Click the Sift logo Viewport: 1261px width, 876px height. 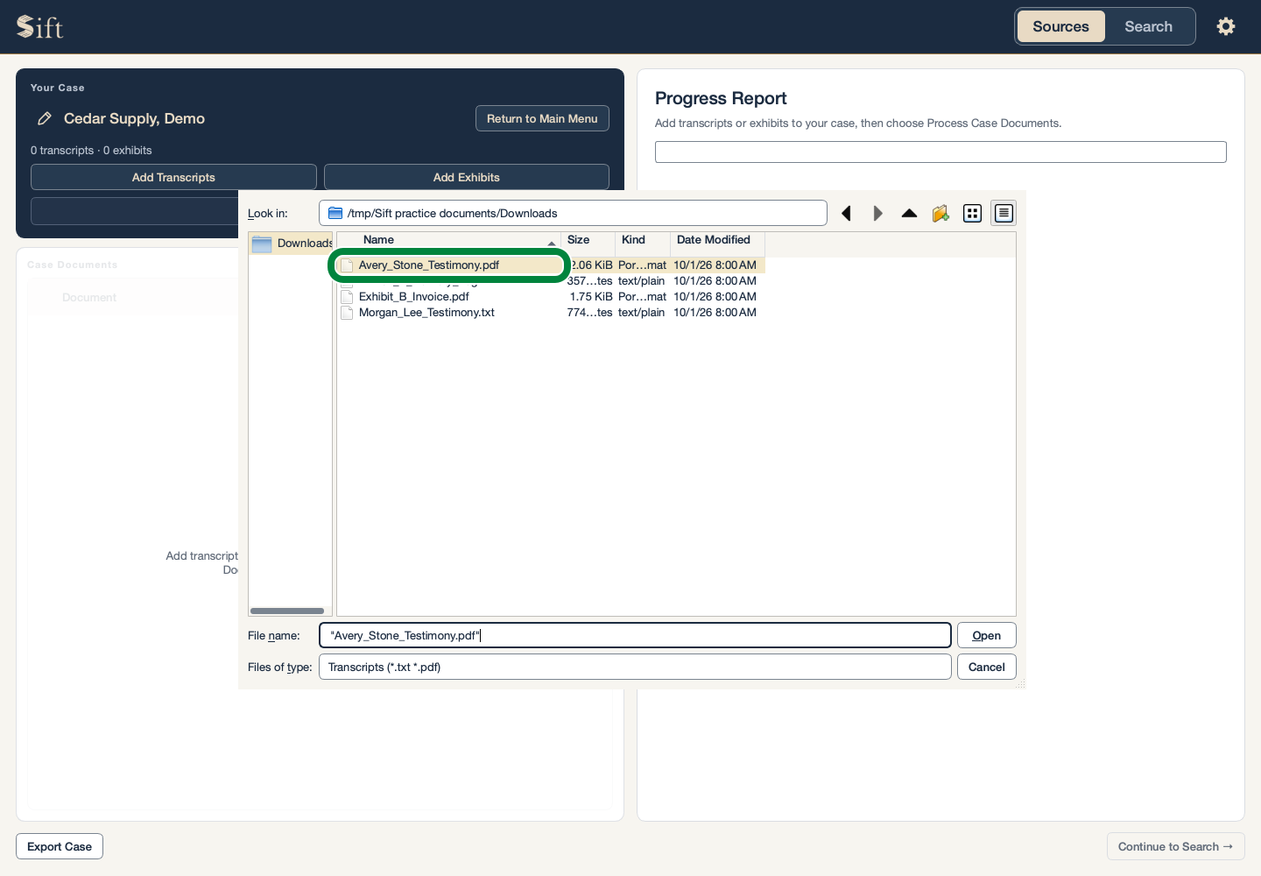coord(40,27)
